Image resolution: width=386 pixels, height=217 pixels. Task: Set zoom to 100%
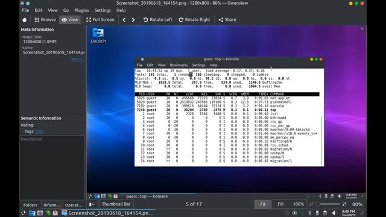tap(298, 204)
